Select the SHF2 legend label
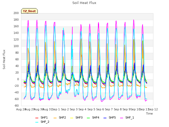The width and height of the screenshot is (169, 127). click(62, 117)
